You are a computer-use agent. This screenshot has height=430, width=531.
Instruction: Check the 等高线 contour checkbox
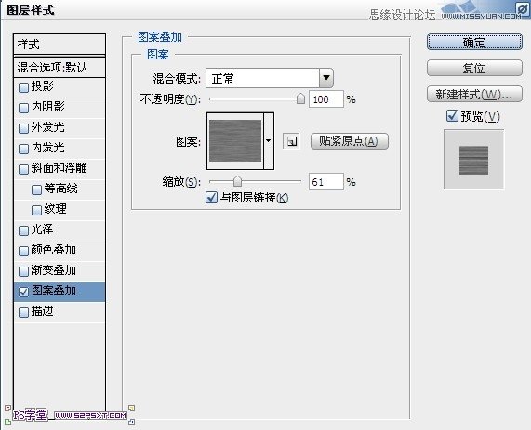[x=36, y=189]
